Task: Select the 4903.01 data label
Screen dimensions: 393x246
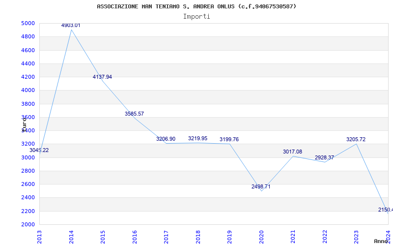Action: 71,25
